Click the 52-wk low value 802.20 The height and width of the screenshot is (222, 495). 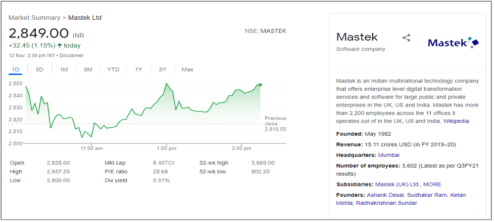click(x=260, y=172)
